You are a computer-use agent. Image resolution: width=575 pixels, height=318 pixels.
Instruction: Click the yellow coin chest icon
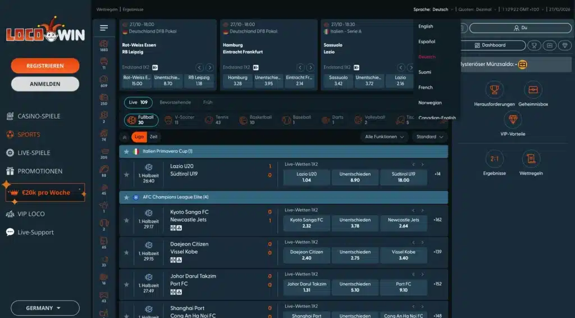[523, 65]
